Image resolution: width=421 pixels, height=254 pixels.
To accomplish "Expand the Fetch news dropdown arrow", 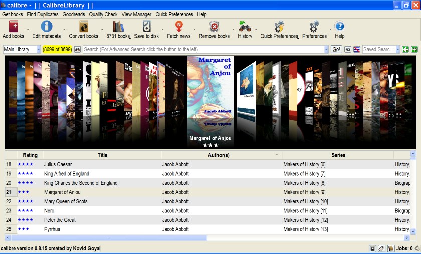I will (x=194, y=30).
